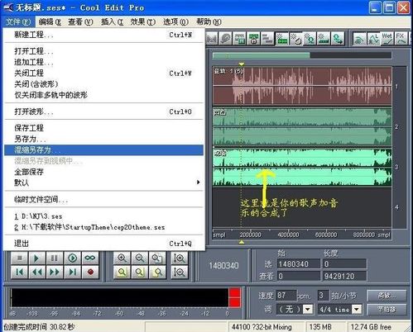This screenshot has height=332, width=413.
Task: Click the lock-in-time toolbar icon with padlock
Action: (253, 39)
